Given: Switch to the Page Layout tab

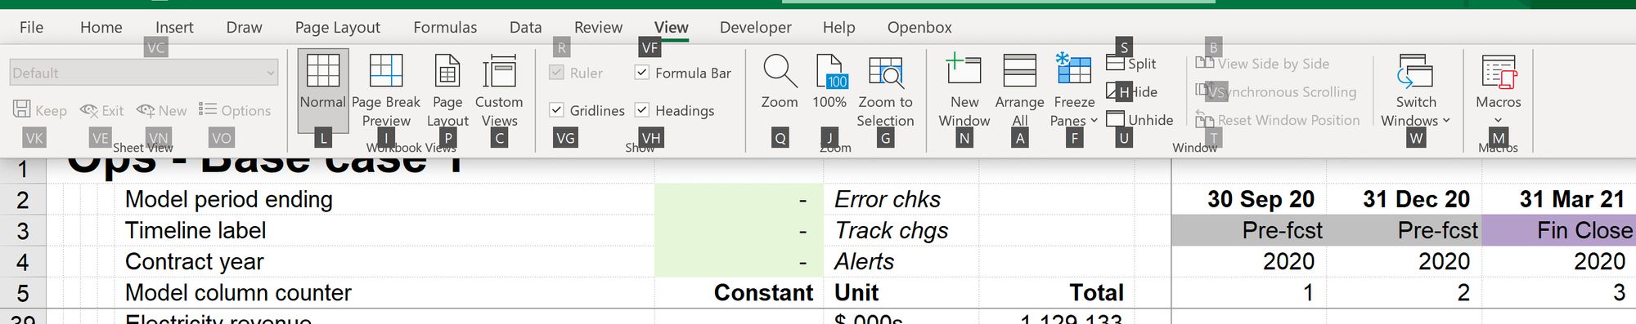Looking at the screenshot, I should (337, 28).
